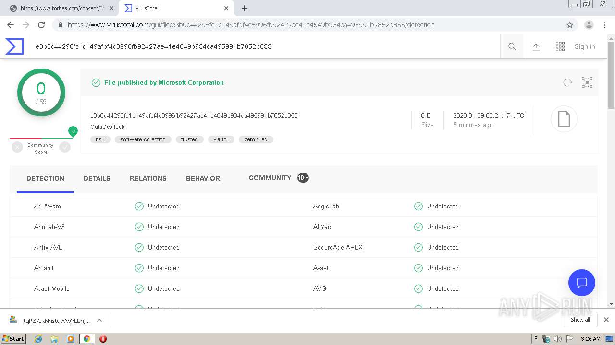Open Internet Explorer from taskbar

[38, 339]
